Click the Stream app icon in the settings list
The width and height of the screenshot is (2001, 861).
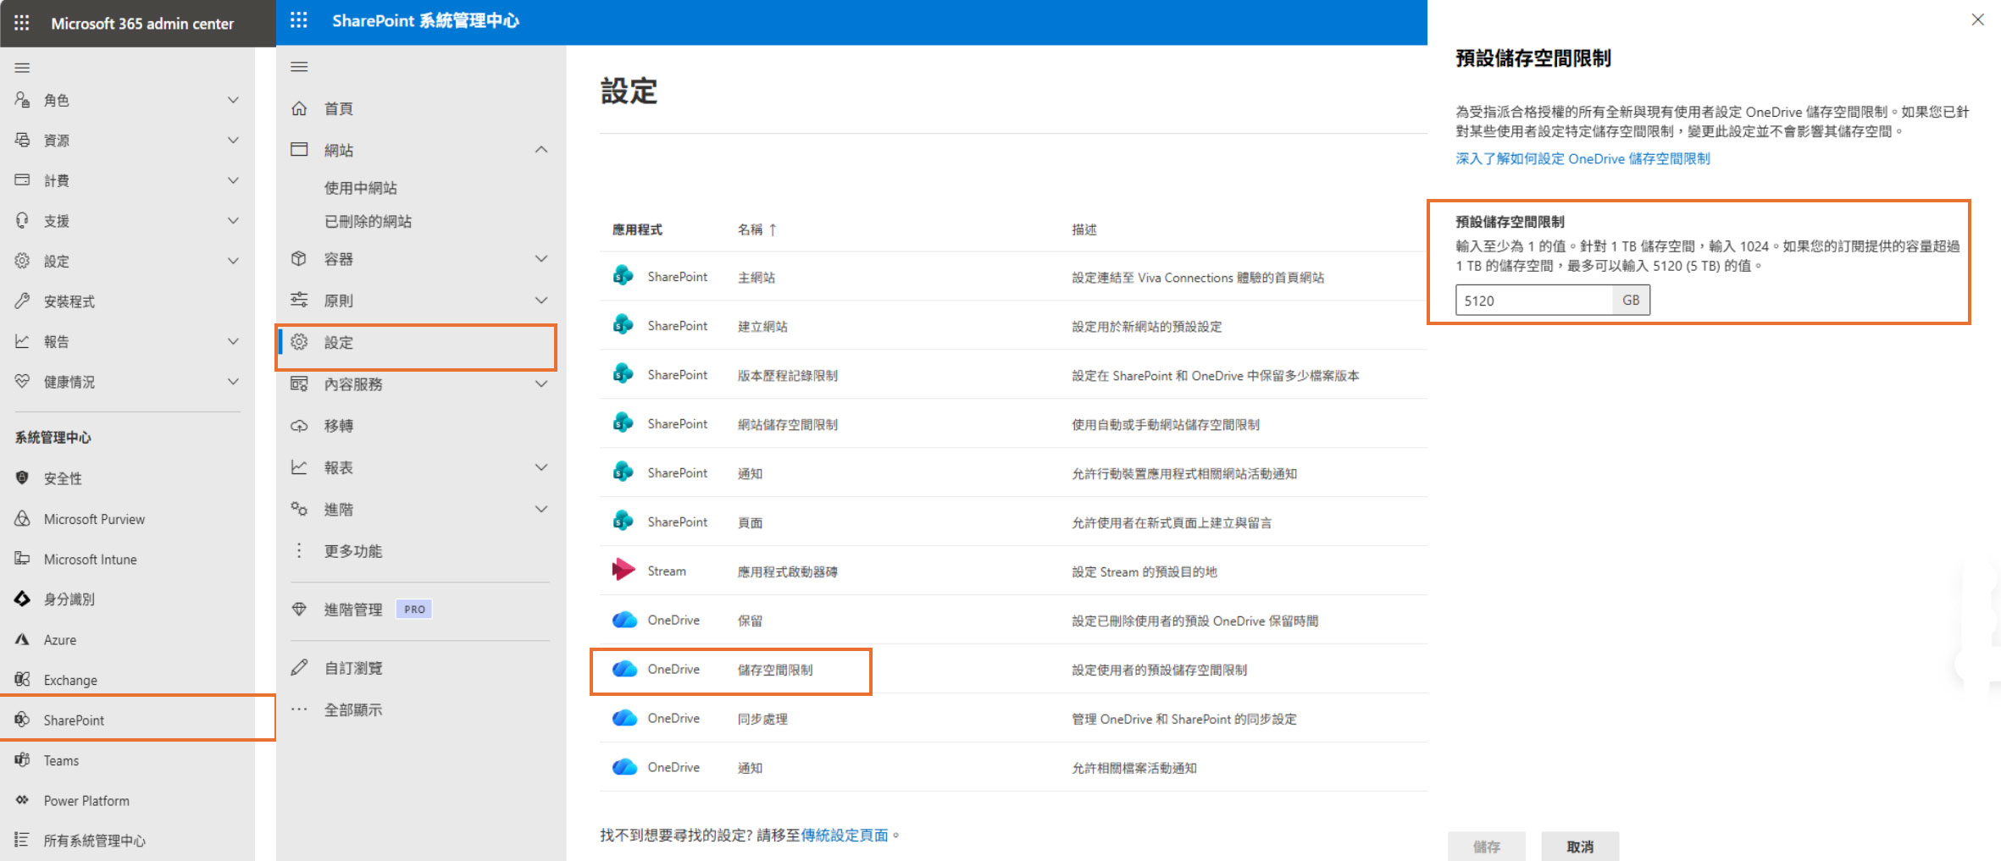[624, 570]
